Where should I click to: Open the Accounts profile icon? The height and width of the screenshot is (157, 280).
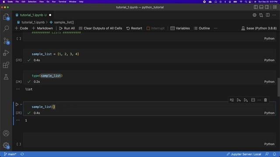tap(6, 133)
